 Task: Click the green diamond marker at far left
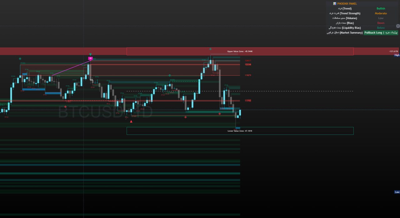[20, 58]
